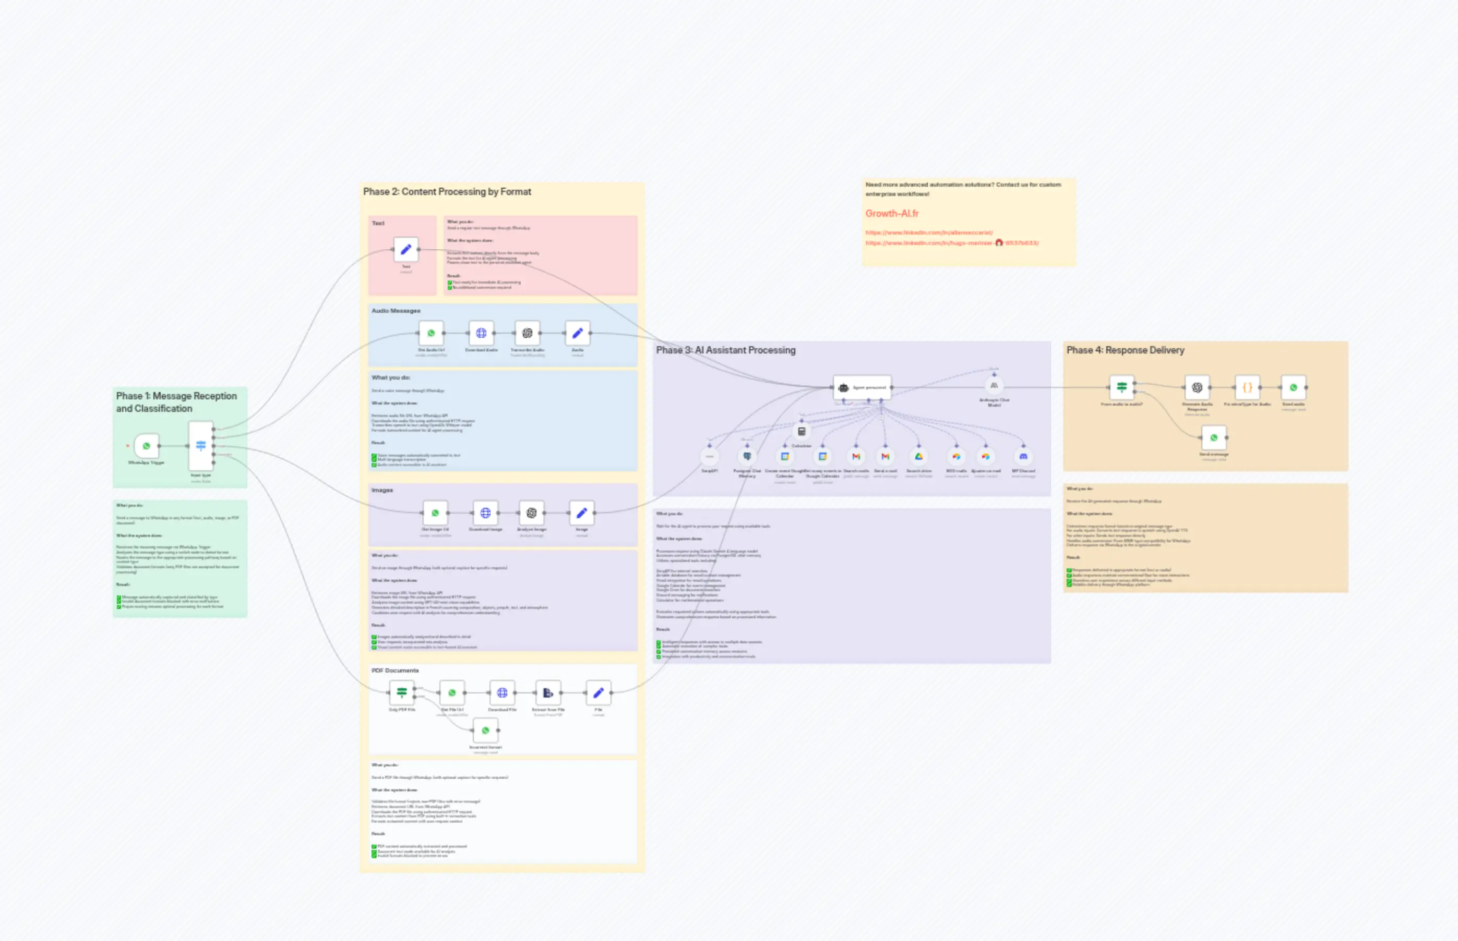1458x941 pixels.
Task: Click the Calculator tool node
Action: (x=802, y=432)
